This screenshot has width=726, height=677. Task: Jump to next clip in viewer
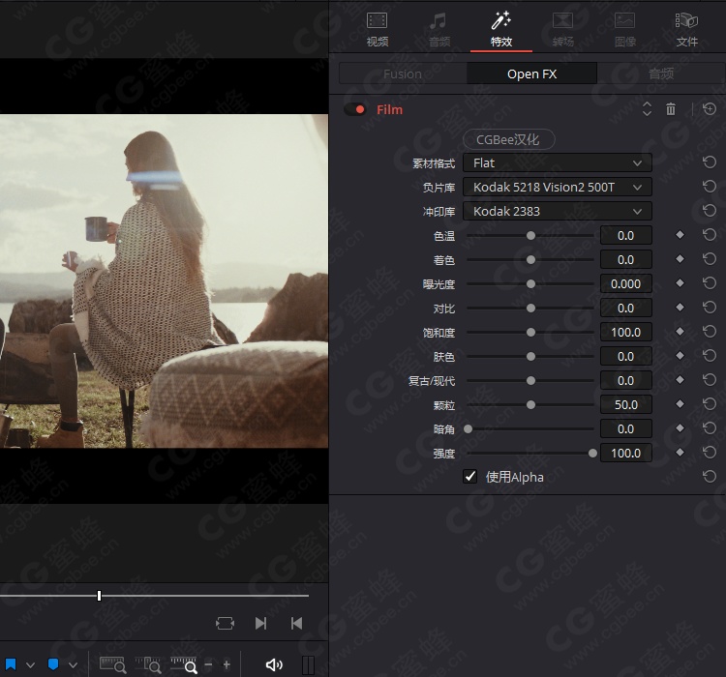coord(260,623)
